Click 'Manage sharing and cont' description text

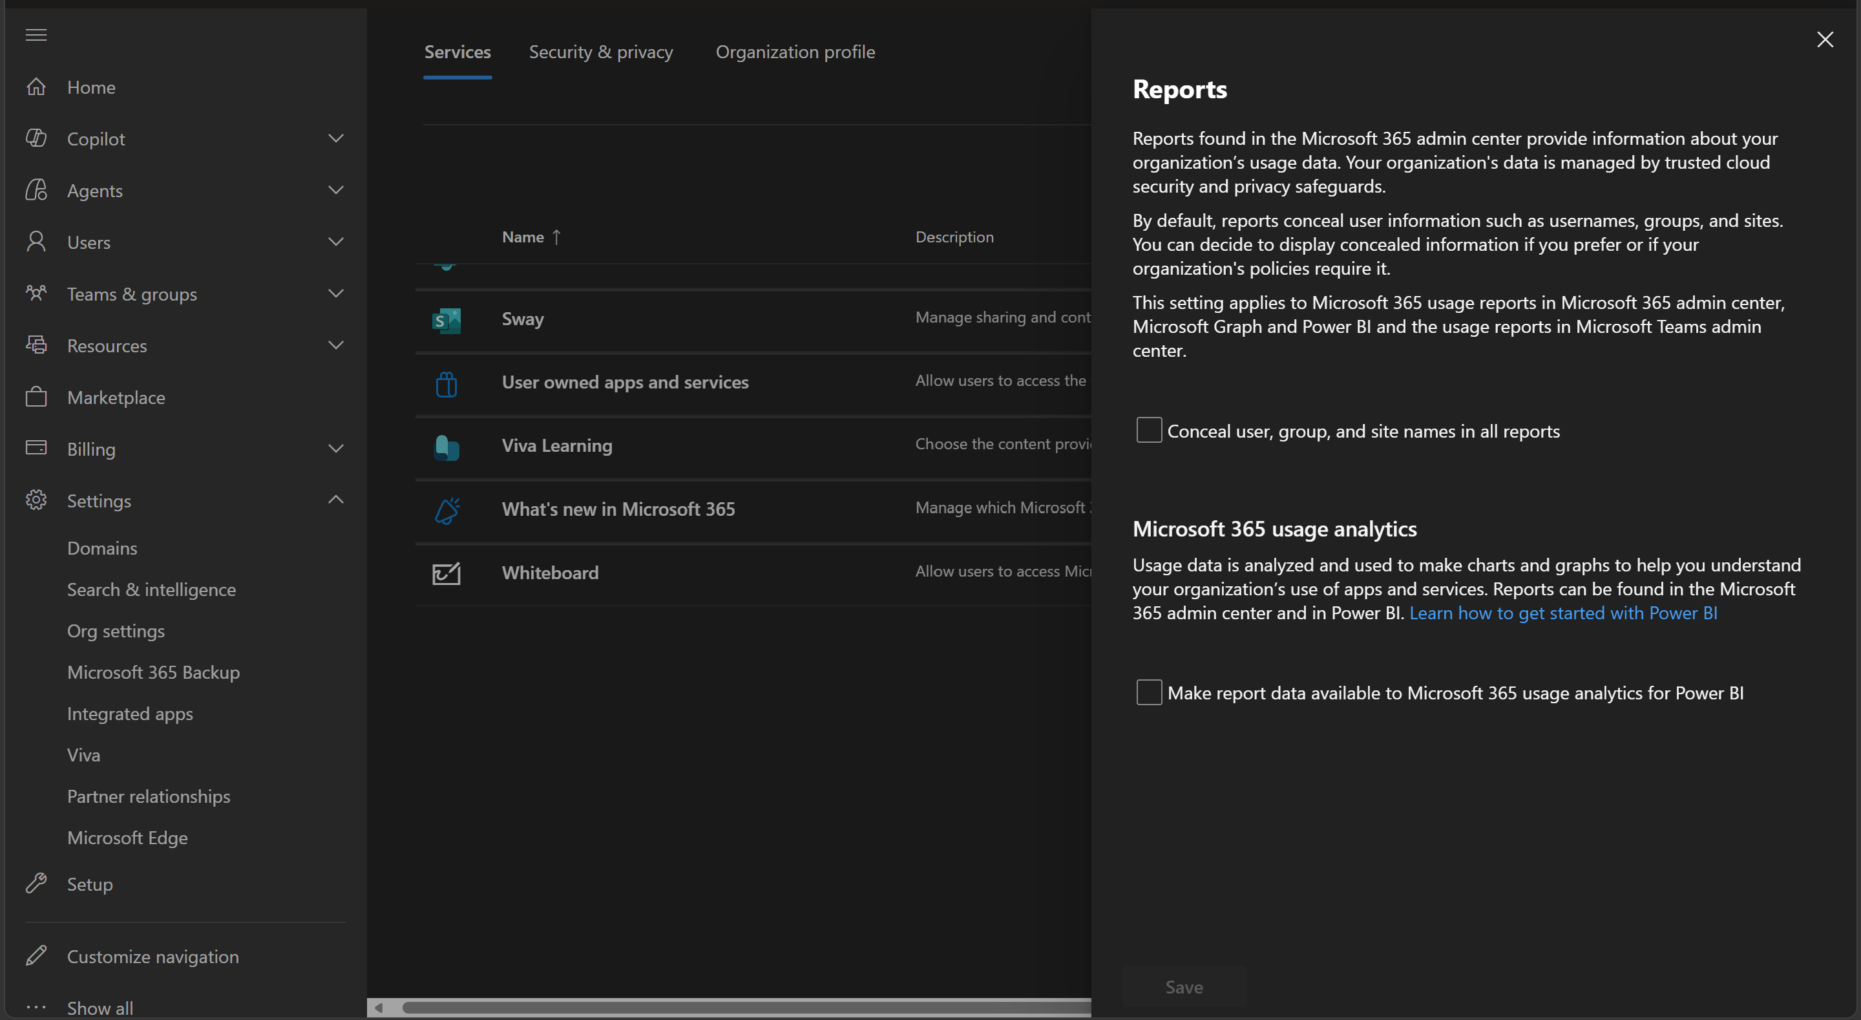[x=1003, y=317]
